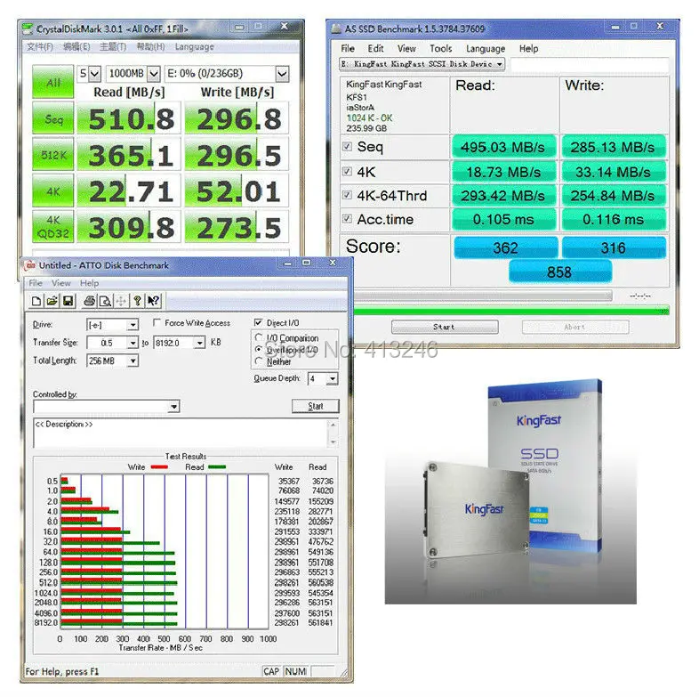Click the question mark About icon in ATTO
Screen dimensions: 699x697
137,301
